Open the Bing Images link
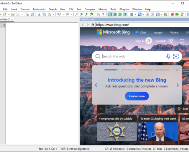Viewport: 189px width, 152px height. [x=158, y=33]
